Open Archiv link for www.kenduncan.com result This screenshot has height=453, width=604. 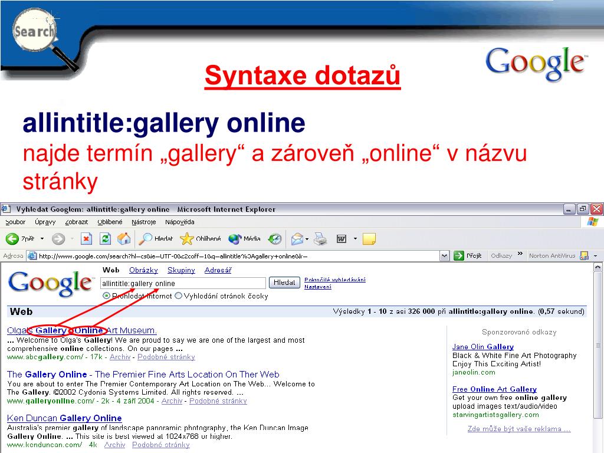coord(115,445)
